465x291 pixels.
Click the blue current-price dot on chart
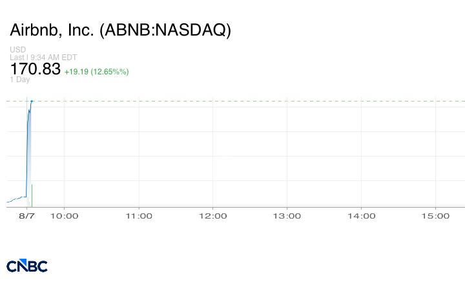click(x=32, y=102)
